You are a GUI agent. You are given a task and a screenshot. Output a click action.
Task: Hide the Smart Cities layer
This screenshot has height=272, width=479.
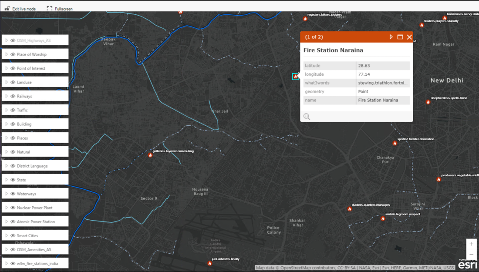click(x=13, y=236)
